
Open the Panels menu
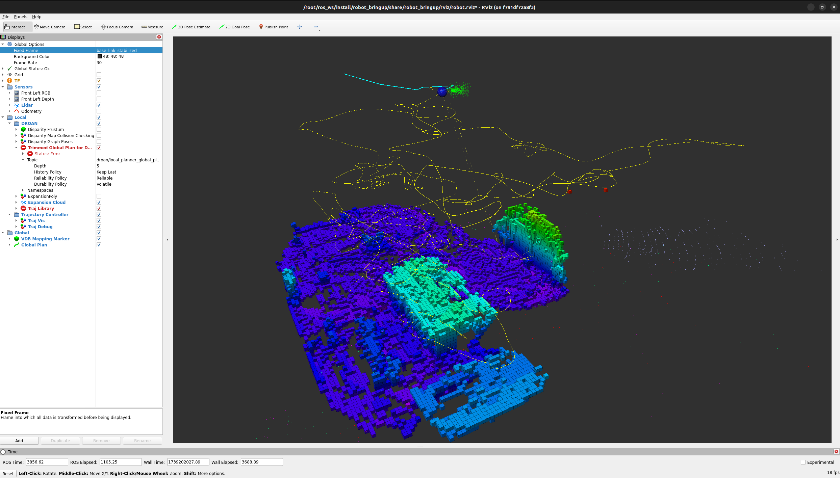21,17
